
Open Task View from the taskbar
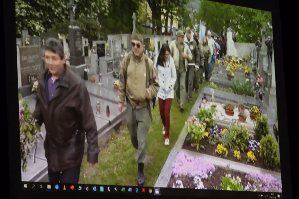coord(41,186)
